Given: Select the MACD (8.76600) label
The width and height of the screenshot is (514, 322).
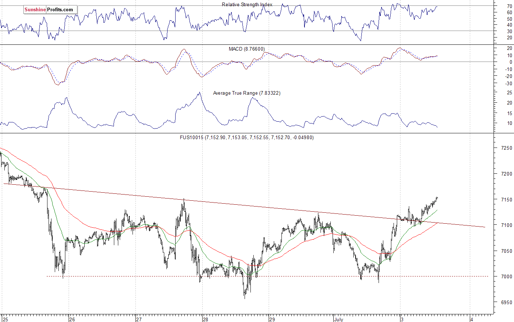Looking at the screenshot, I should pos(247,49).
